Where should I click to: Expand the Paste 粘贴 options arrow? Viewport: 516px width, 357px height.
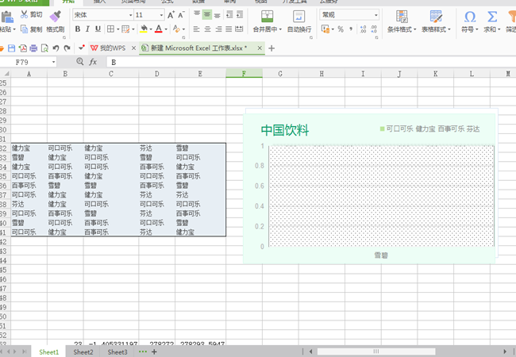[14, 29]
